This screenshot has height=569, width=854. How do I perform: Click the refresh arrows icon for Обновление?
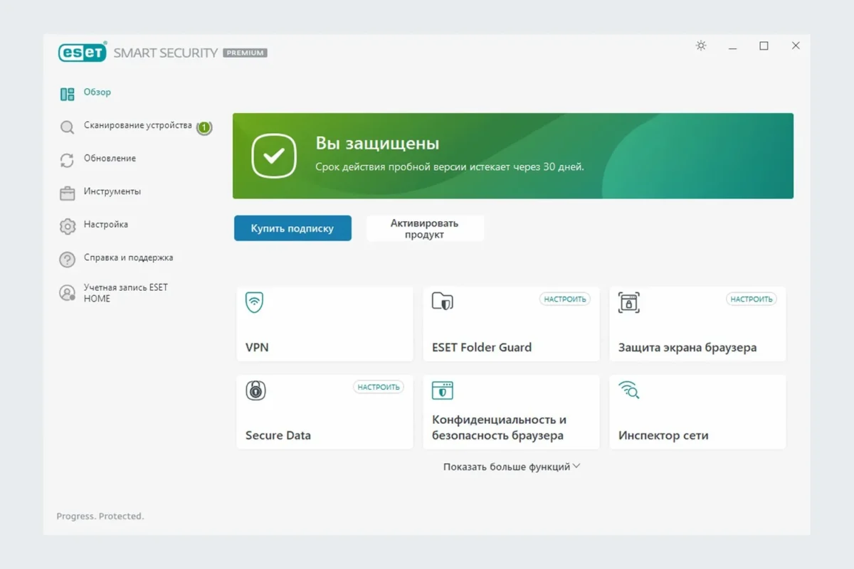tap(67, 160)
